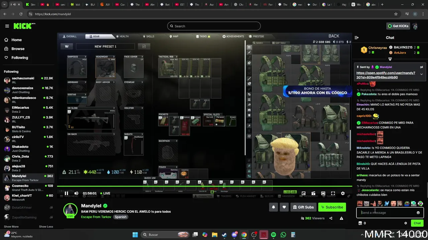This screenshot has width=428, height=240.
Task: Open davooxeneize channel
Action: click(28, 90)
